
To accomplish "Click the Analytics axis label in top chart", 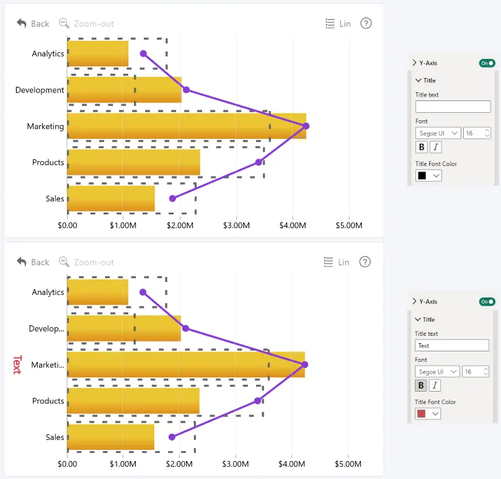I will (x=48, y=54).
